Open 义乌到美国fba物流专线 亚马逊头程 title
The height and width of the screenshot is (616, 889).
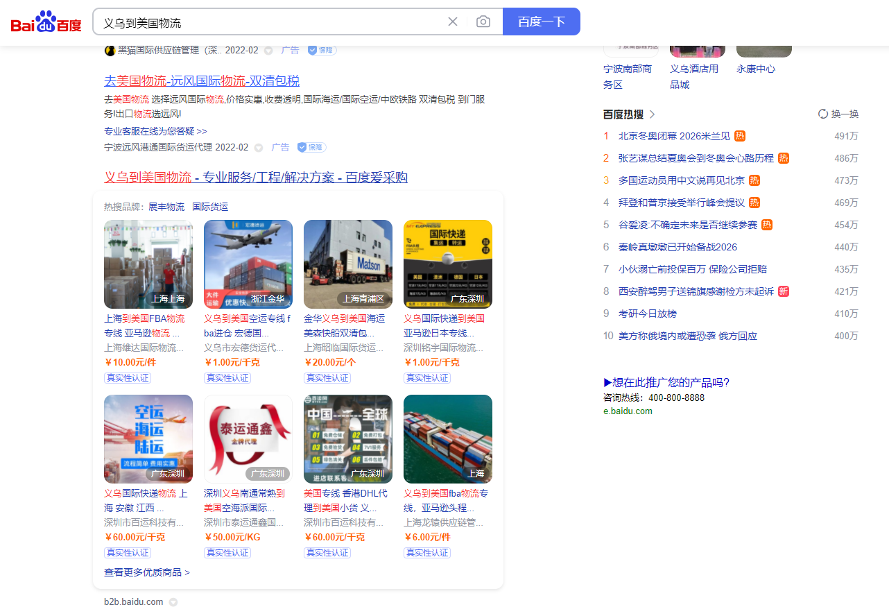(x=447, y=501)
